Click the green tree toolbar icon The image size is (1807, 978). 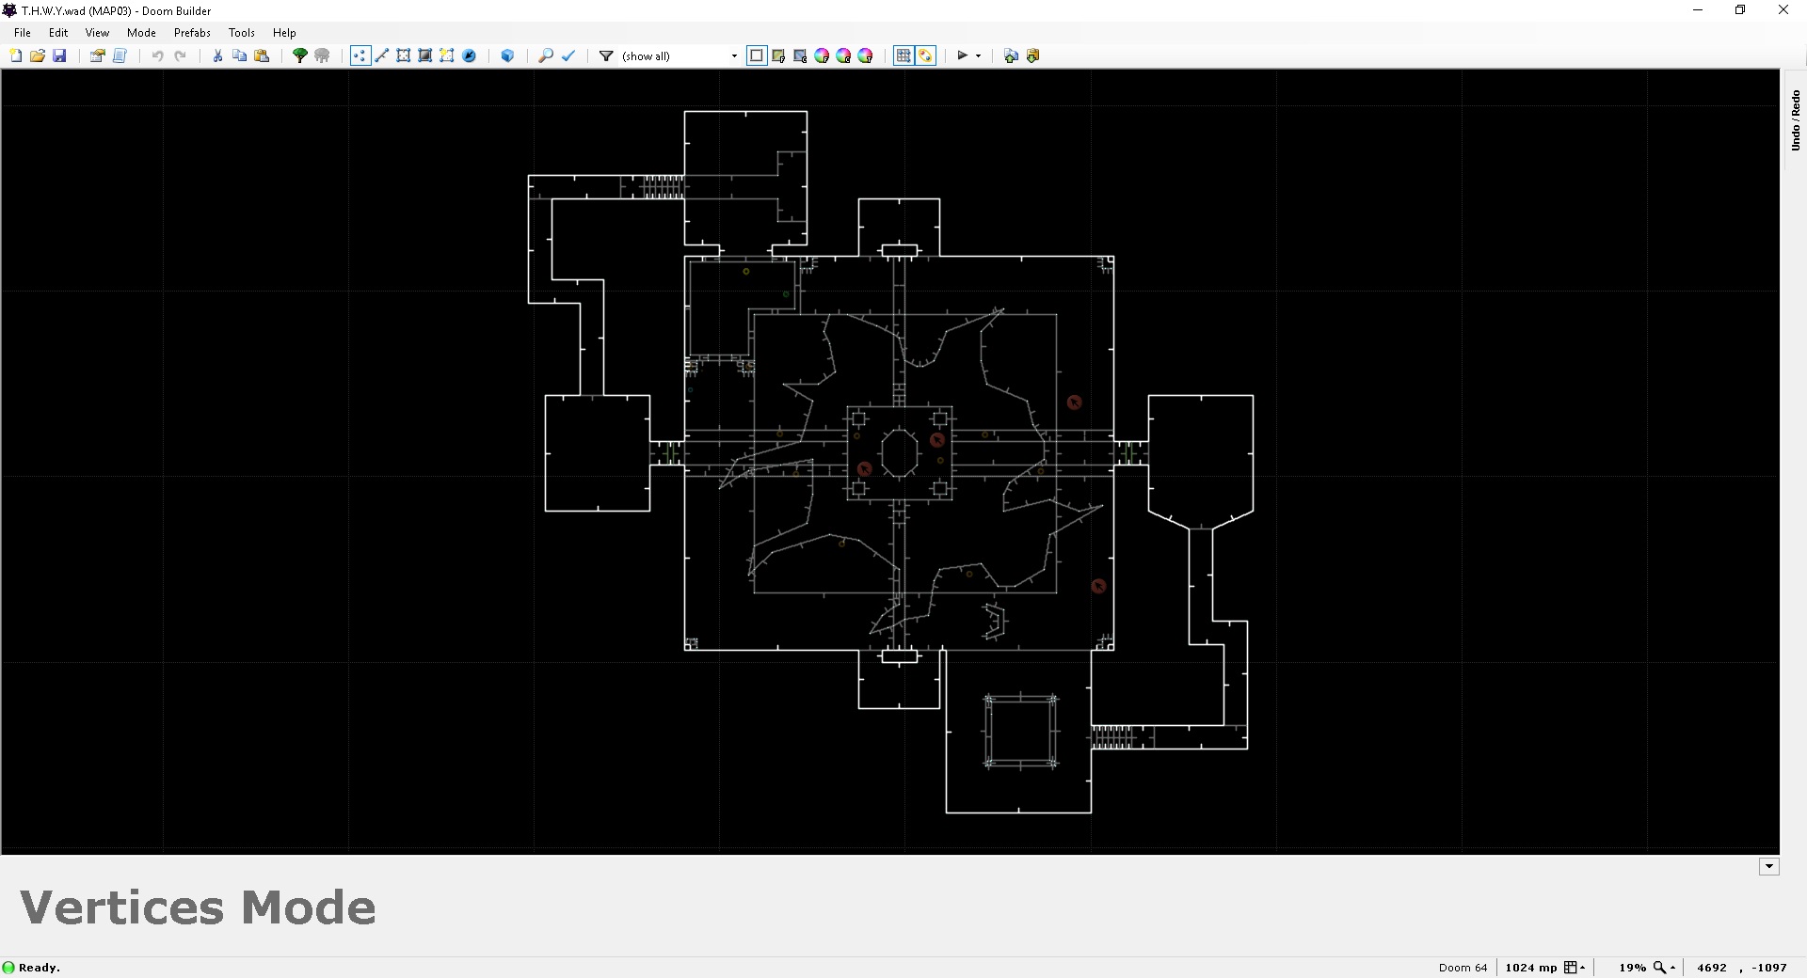pos(300,55)
